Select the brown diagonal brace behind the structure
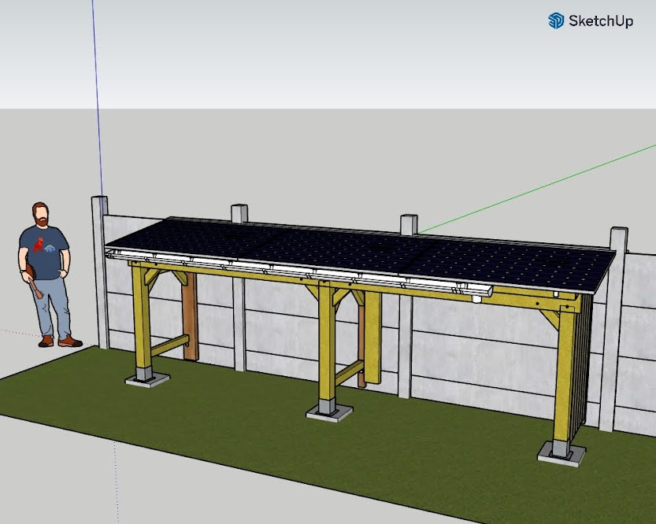656x524 pixels. pyautogui.click(x=189, y=315)
